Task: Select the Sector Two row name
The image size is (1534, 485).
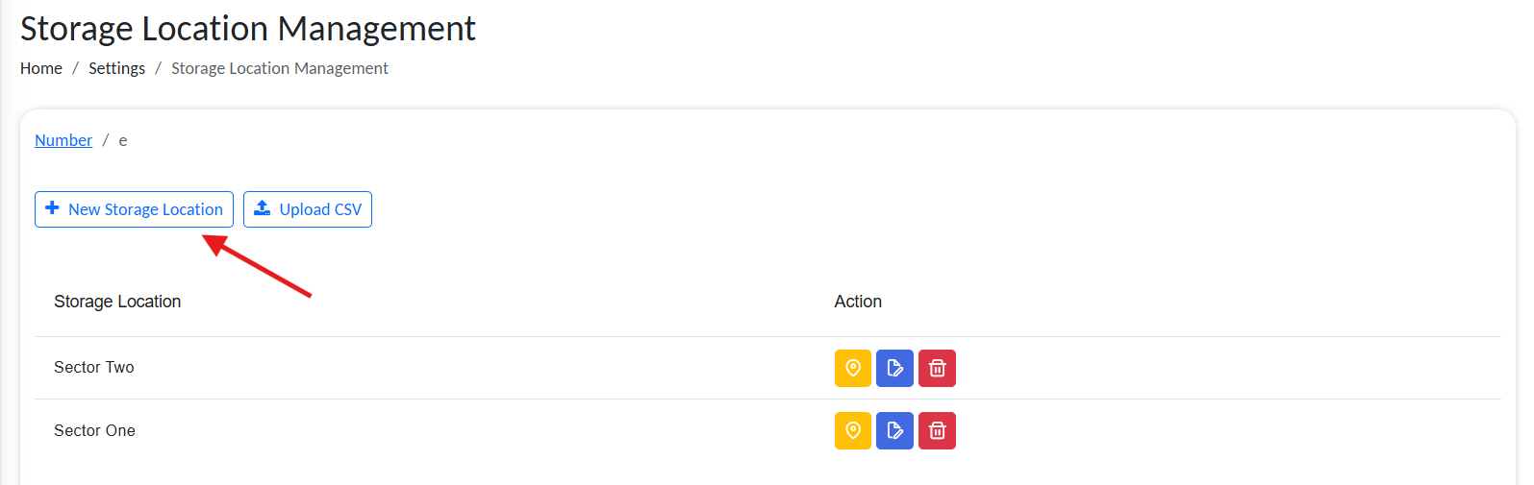Action: coord(94,367)
